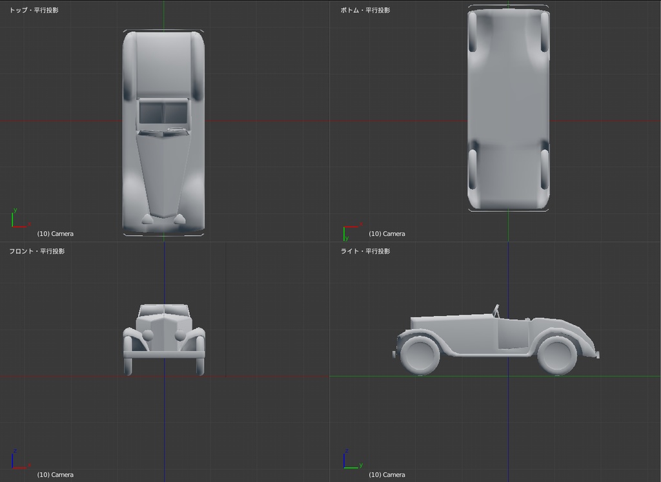661x482 pixels.
Task: Click the red X axis on the bottom view gizmo
Action: pos(352,226)
